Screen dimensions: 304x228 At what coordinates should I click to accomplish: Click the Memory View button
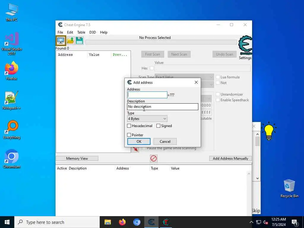77,159
